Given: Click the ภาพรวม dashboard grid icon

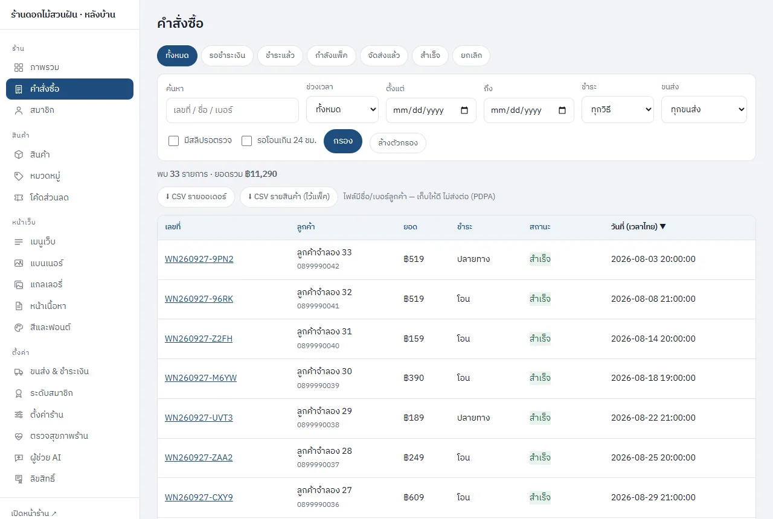Looking at the screenshot, I should [x=19, y=68].
